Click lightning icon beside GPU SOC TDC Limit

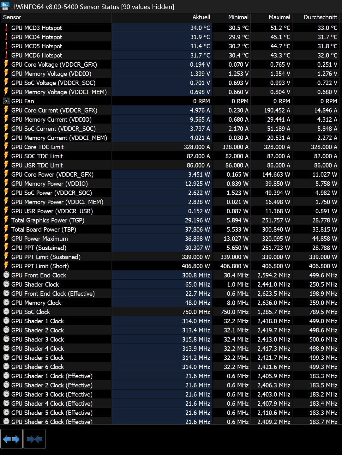(x=6, y=156)
